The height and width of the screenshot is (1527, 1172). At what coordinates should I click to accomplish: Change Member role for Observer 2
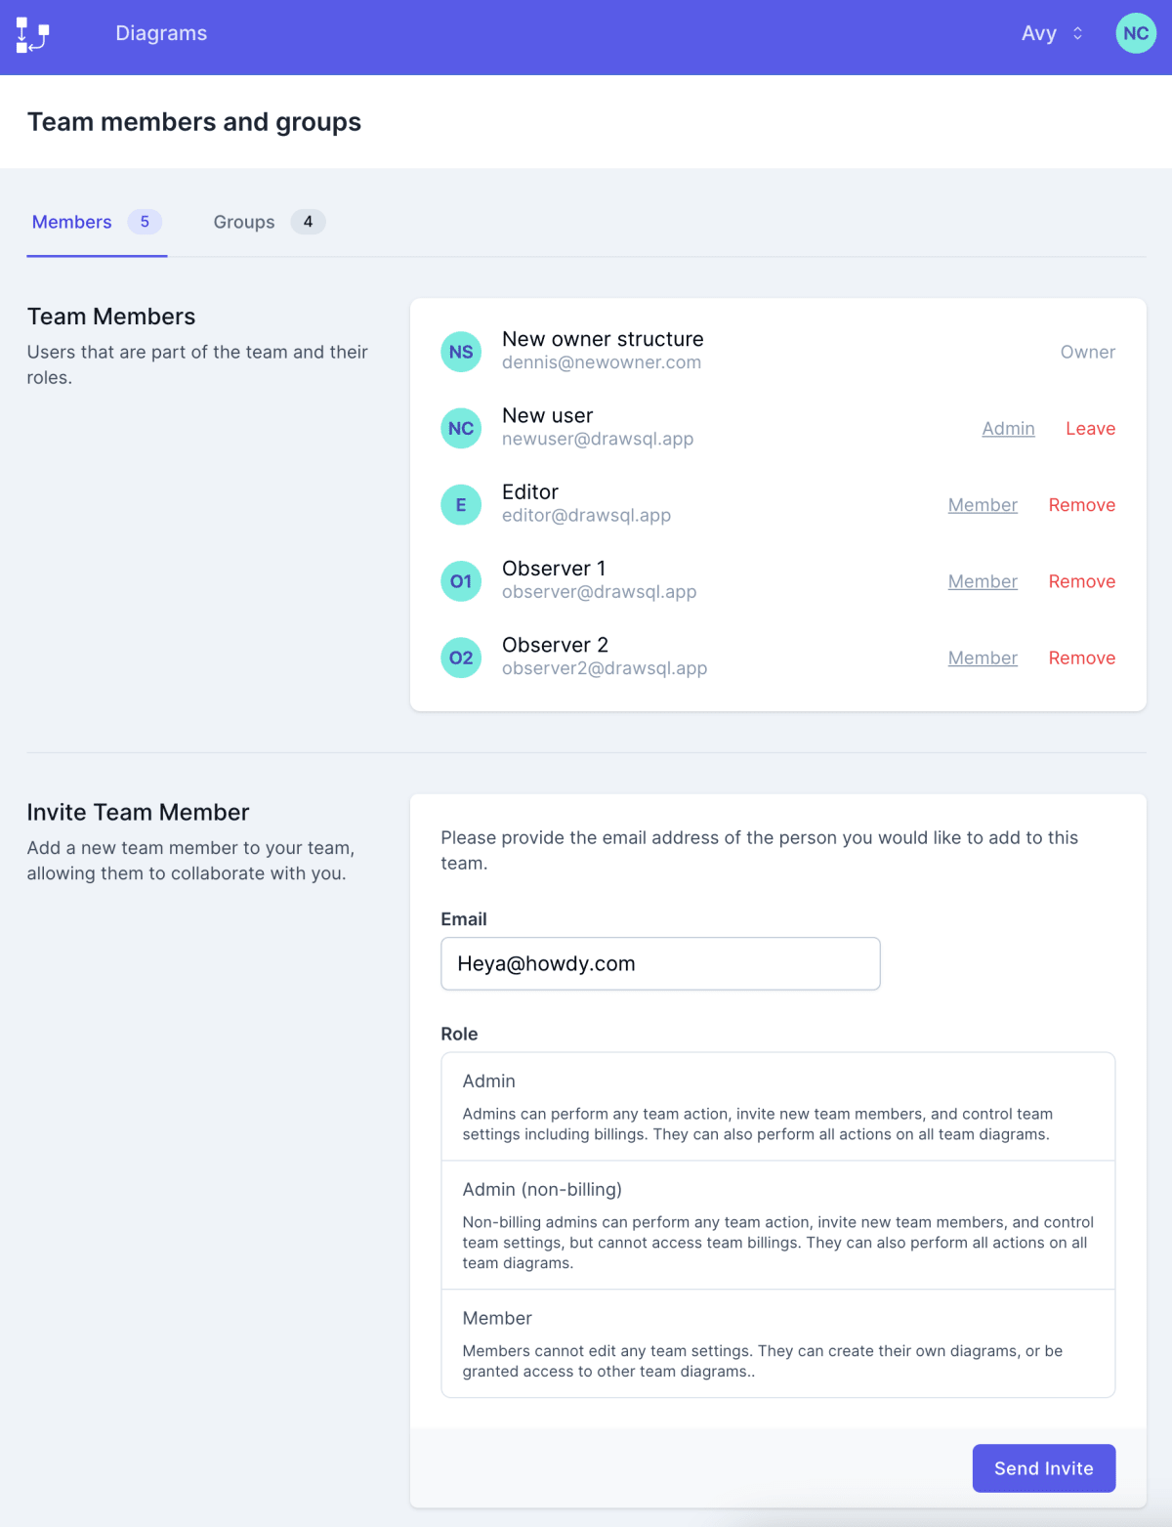[983, 657]
